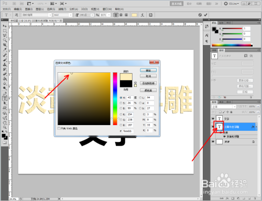Viewport: 262px width, 201px height.
Task: Select the Move tool in toolbar
Action: pos(5,26)
